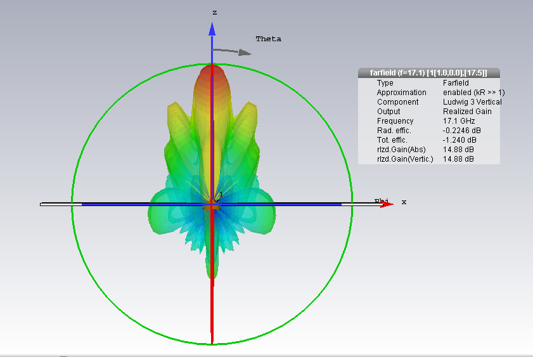The width and height of the screenshot is (533, 357).
Task: Click the 14.88 dB value beside rlzd.Gain(Vertic.)
Action: (x=458, y=159)
